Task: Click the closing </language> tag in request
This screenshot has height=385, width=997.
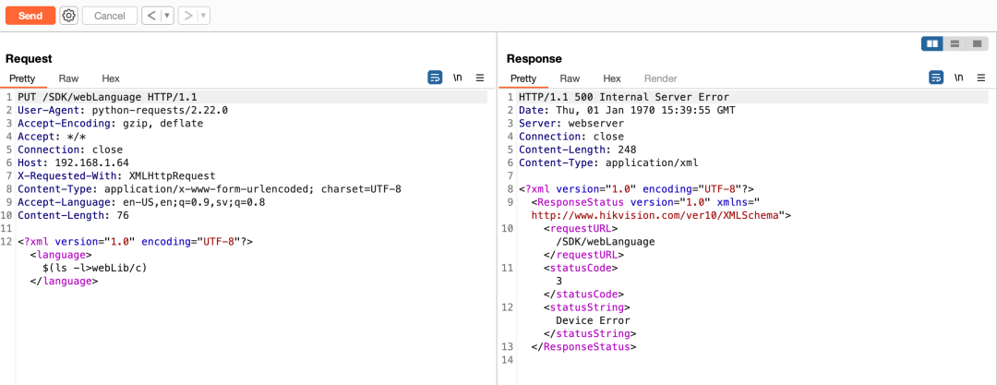Action: coord(65,281)
